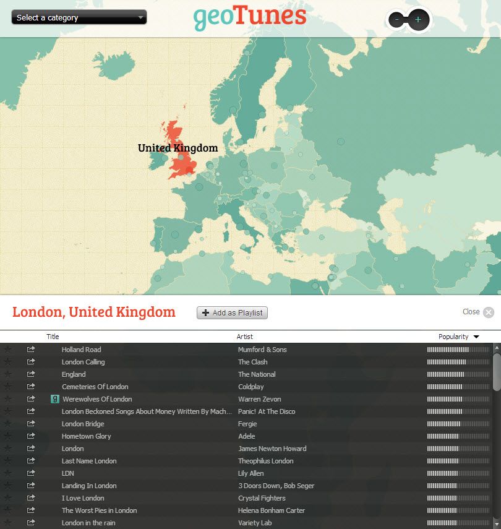Image resolution: width=501 pixels, height=529 pixels.
Task: Click share icon for Hometown Glory
Action: click(31, 436)
